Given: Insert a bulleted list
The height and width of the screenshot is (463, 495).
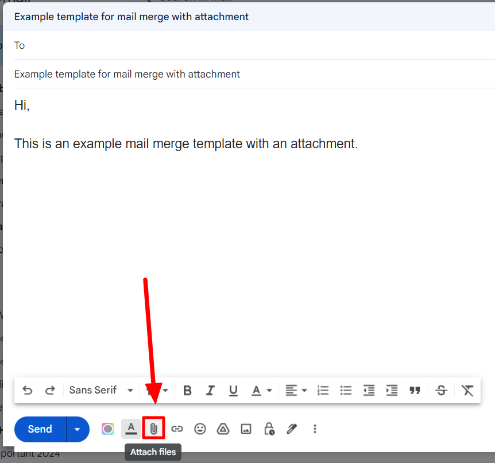Looking at the screenshot, I should tap(346, 391).
